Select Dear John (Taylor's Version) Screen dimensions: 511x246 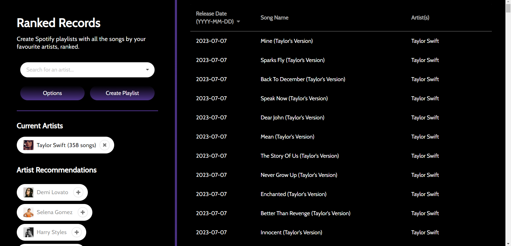[292, 118]
